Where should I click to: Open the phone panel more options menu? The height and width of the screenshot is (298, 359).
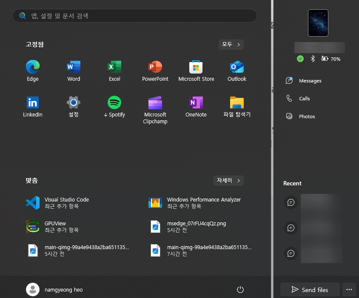(x=349, y=290)
